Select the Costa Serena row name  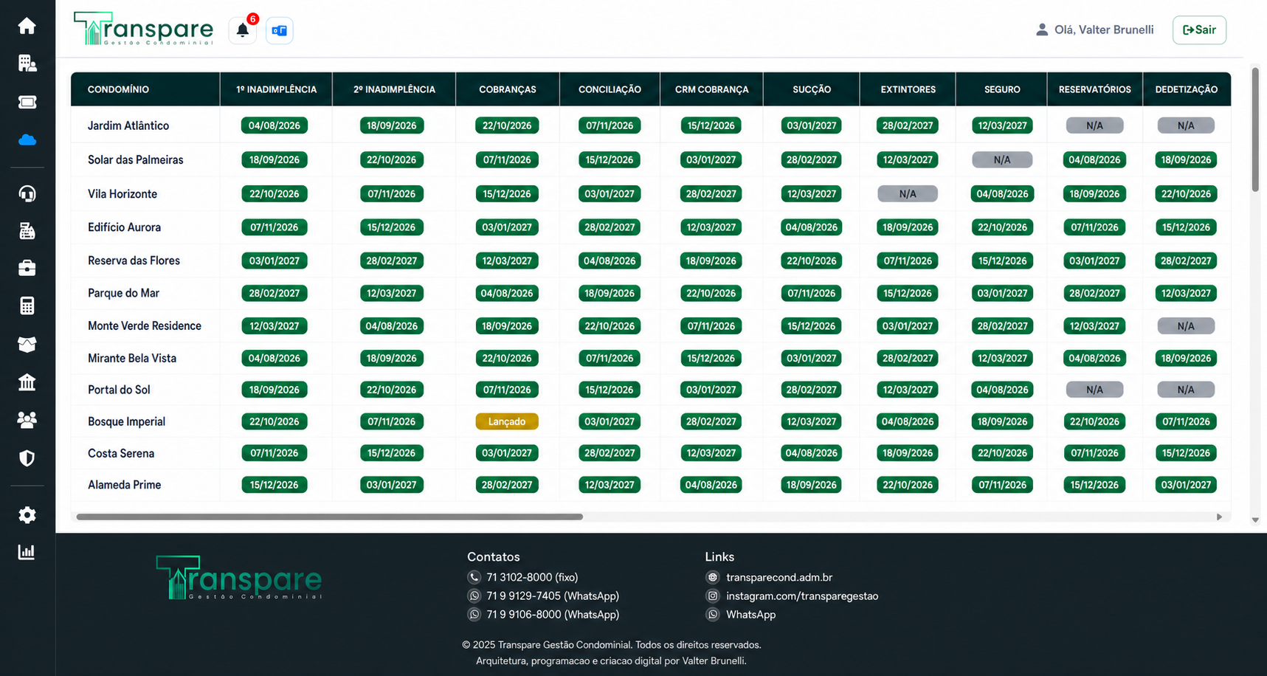tap(121, 453)
